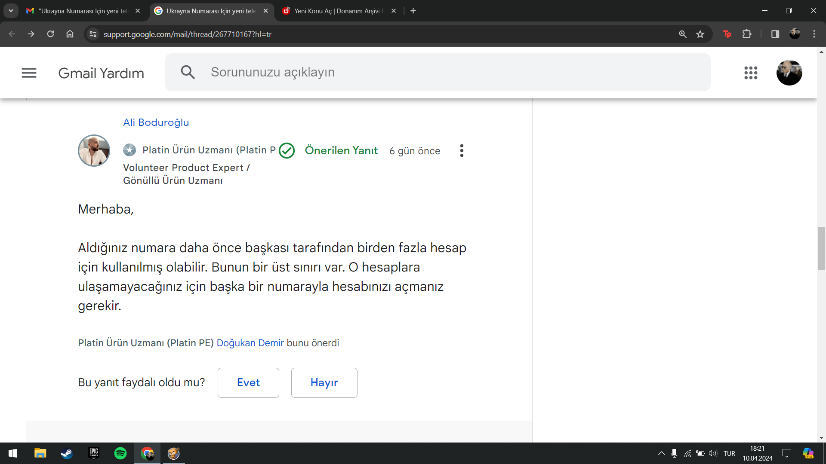Go to the browser home page
Viewport: 826px width, 464px height.
pos(70,34)
